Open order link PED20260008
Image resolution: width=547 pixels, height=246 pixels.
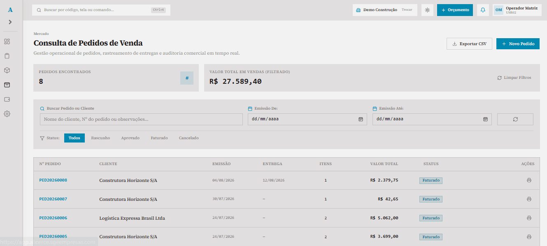pyautogui.click(x=53, y=180)
